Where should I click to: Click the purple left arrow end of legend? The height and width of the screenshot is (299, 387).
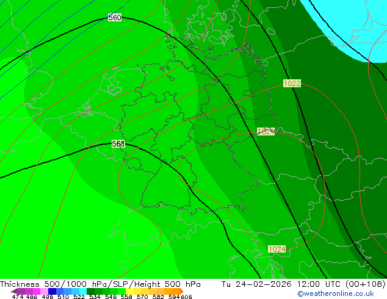tap(13, 291)
